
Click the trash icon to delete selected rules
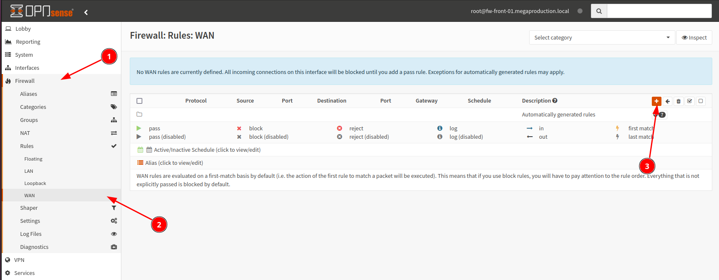pyautogui.click(x=679, y=101)
